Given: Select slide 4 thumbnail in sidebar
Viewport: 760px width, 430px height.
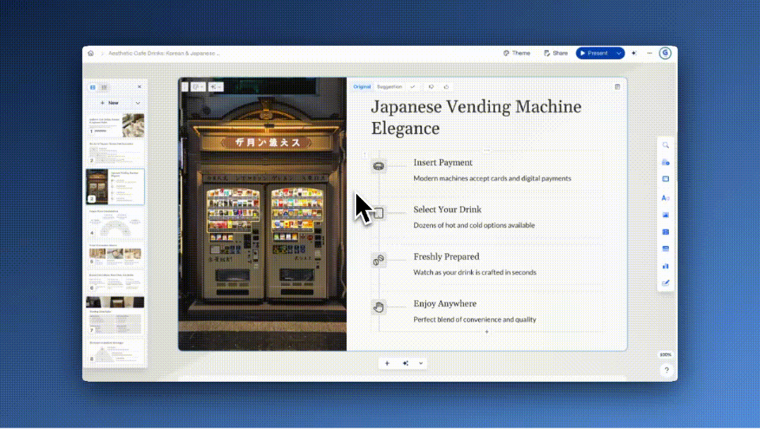Looking at the screenshot, I should coord(116,223).
